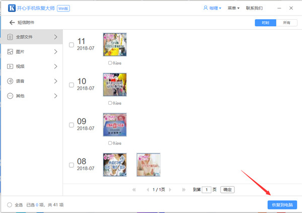
Task: Switch to the 所有 tab
Action: pyautogui.click(x=286, y=23)
